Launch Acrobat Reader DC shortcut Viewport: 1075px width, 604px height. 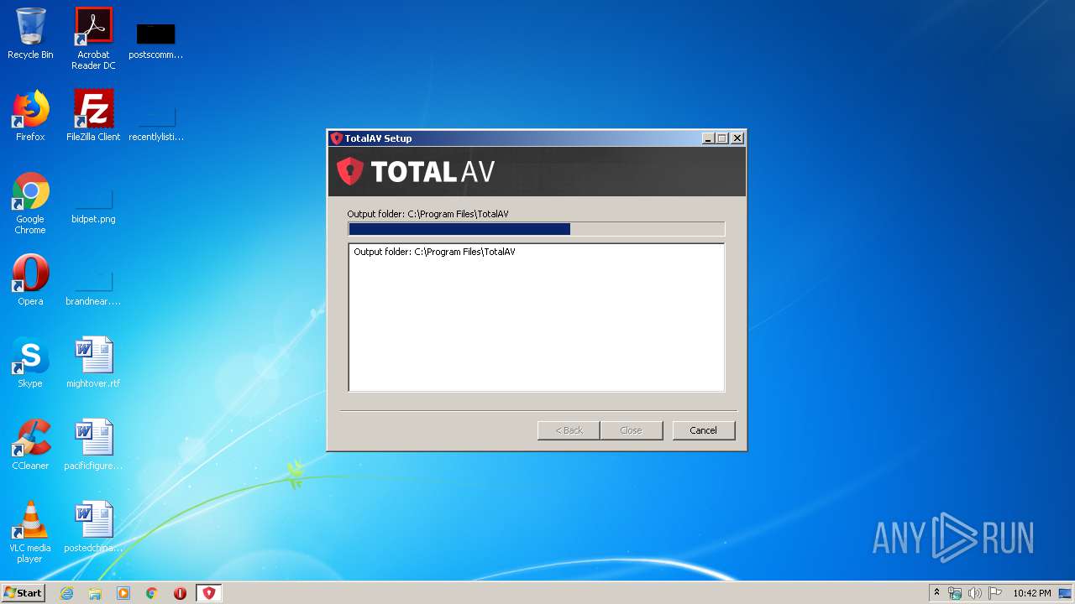coord(93,39)
